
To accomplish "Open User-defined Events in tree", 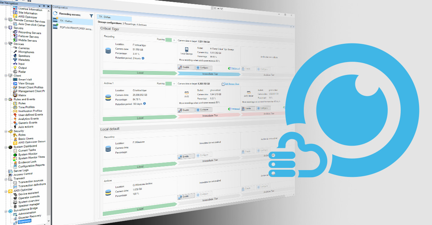I will (31, 115).
